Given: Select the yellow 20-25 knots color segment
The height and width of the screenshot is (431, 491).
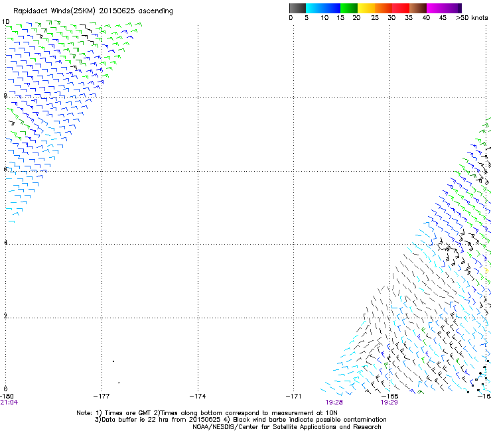Looking at the screenshot, I should 366,8.
